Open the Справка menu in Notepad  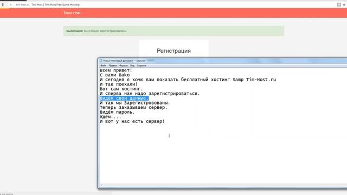pyautogui.click(x=142, y=66)
